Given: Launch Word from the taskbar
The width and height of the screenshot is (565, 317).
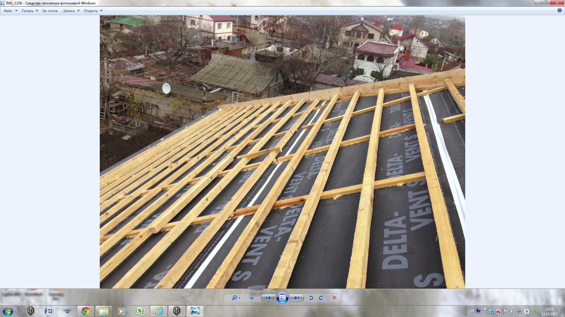Looking at the screenshot, I should pos(49,311).
